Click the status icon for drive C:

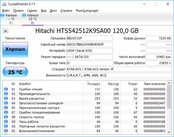[2, 15]
